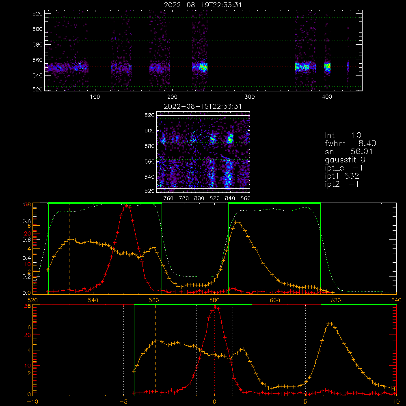This screenshot has height=406, width=406.
Task: Click x-axis label 800 on middle image plot
Action: click(199, 199)
